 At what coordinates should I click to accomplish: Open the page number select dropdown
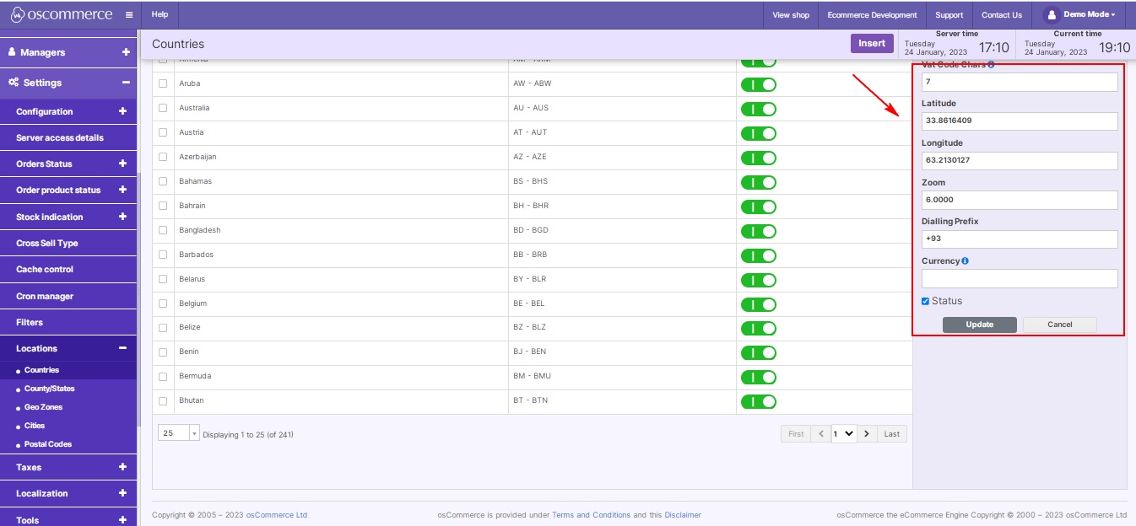click(x=844, y=434)
